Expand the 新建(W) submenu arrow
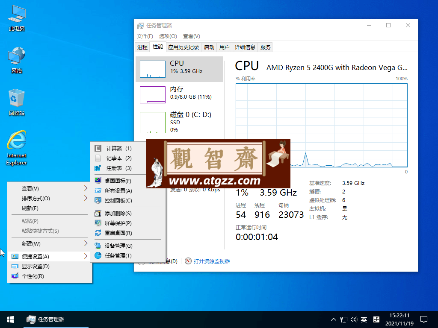This screenshot has height=328, width=438. click(86, 243)
